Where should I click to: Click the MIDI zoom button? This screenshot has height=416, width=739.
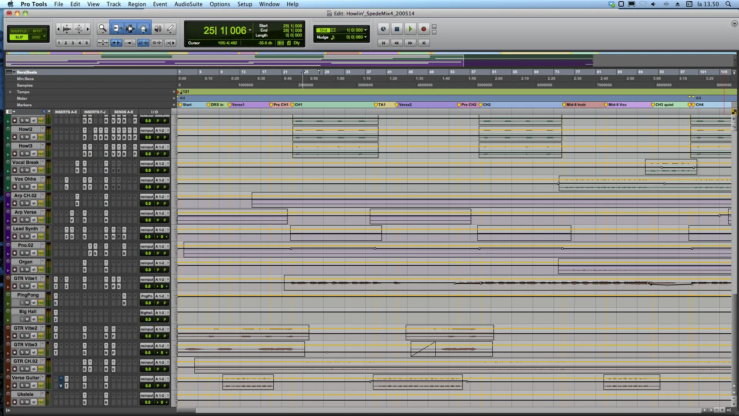[x=79, y=29]
